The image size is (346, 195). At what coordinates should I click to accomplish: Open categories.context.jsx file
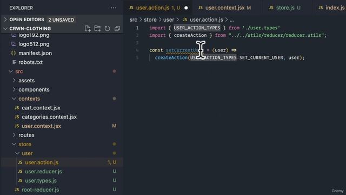(x=49, y=117)
